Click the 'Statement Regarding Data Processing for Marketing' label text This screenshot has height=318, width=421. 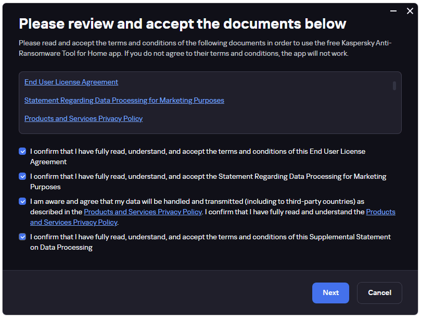click(x=302, y=177)
